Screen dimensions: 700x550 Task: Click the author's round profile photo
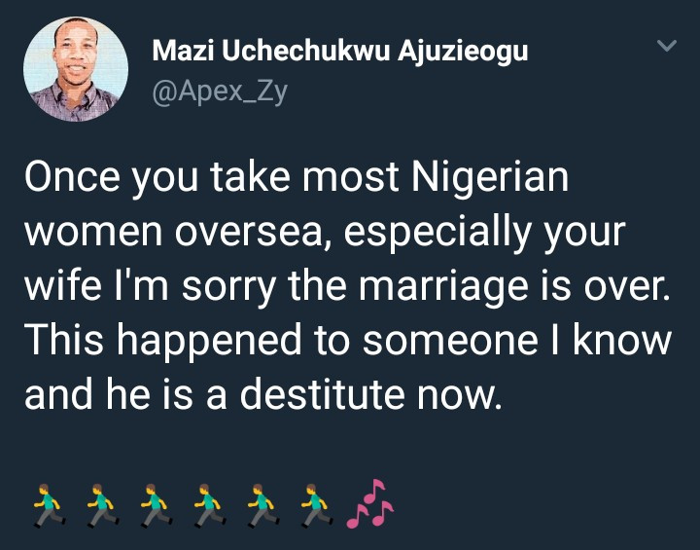pos(76,69)
